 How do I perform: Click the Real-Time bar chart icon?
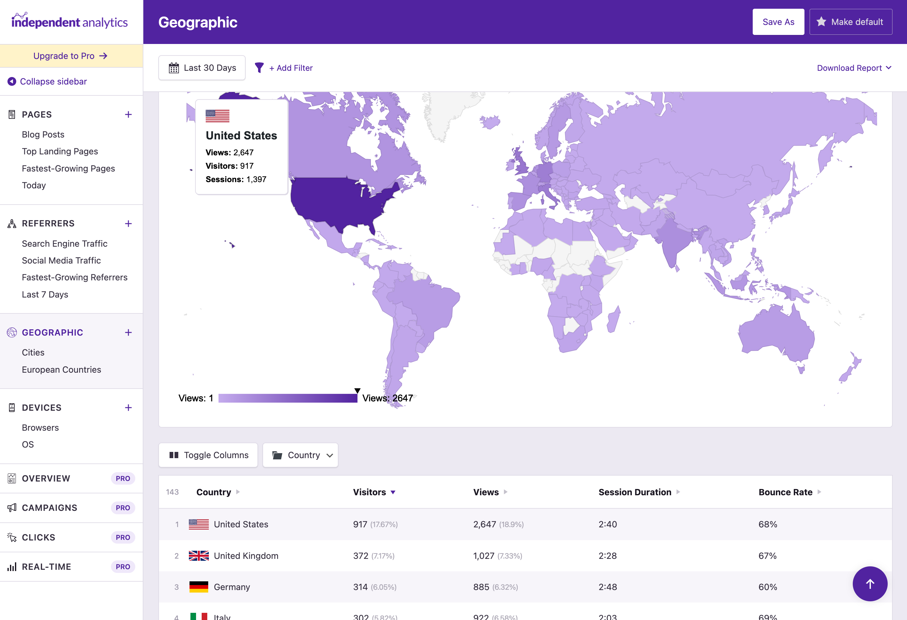click(x=11, y=566)
